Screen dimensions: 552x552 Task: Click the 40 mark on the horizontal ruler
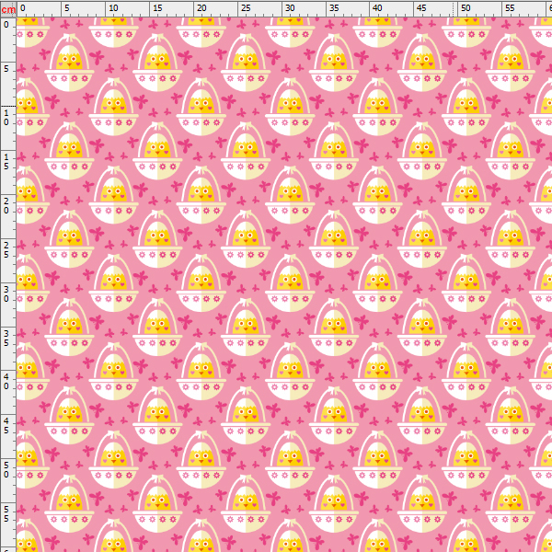tap(377, 7)
